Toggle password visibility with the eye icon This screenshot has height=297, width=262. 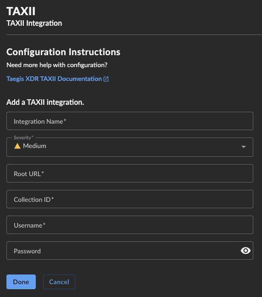[245, 251]
